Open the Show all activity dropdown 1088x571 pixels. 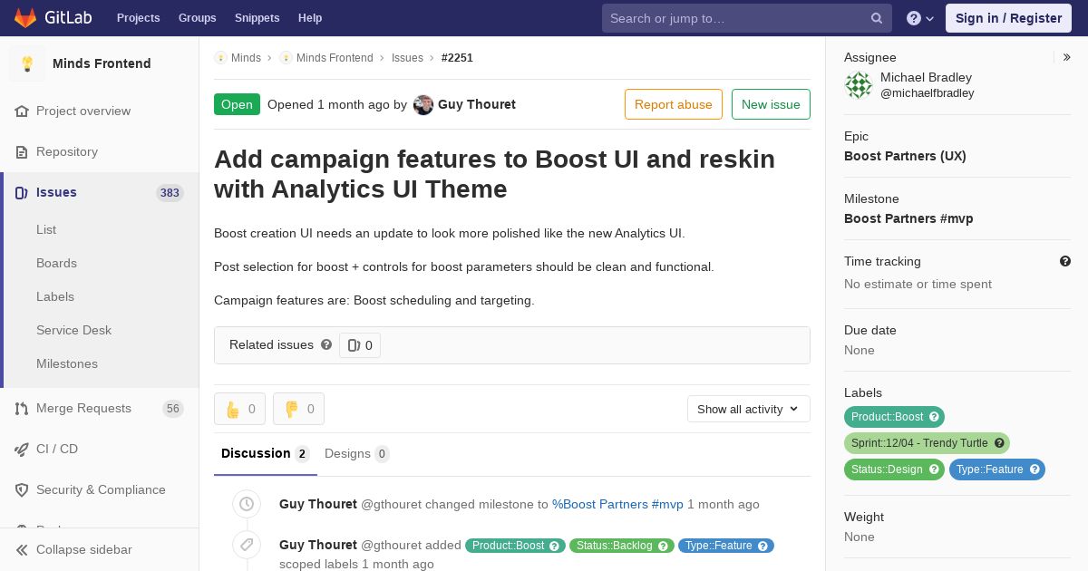click(x=748, y=409)
